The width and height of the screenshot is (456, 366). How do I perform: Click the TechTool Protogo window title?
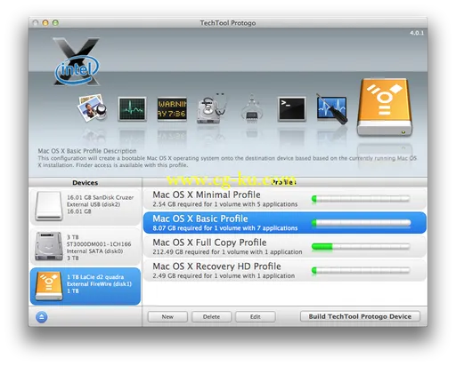228,23
